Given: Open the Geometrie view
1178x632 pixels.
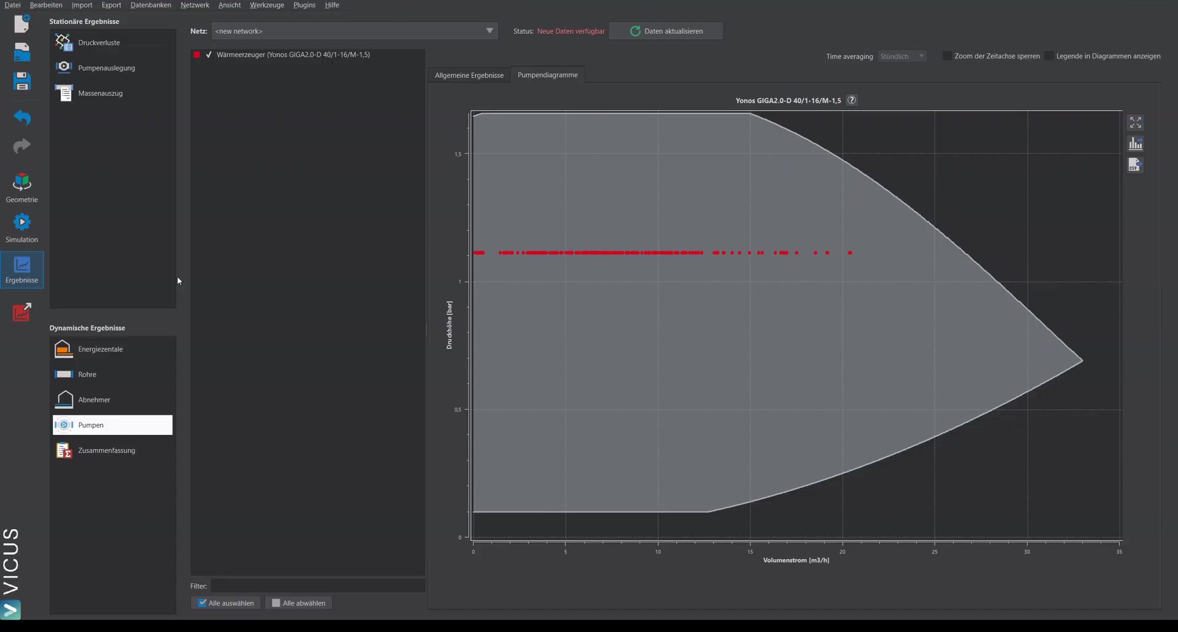Looking at the screenshot, I should pyautogui.click(x=22, y=188).
